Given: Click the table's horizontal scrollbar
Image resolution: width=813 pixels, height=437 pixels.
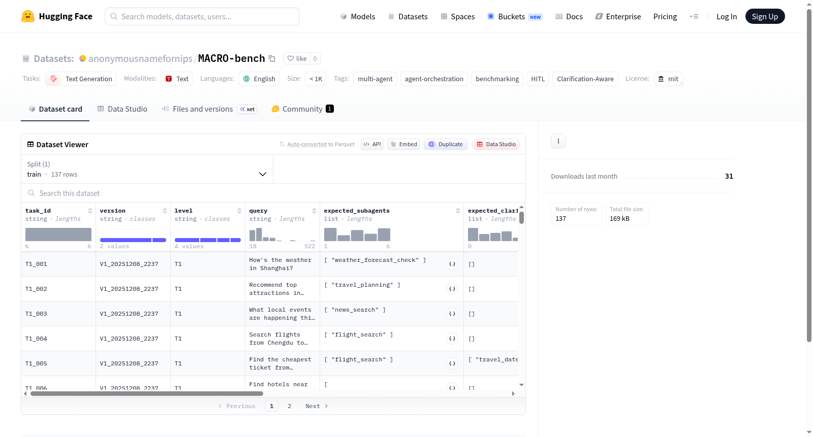Looking at the screenshot, I should tap(147, 393).
